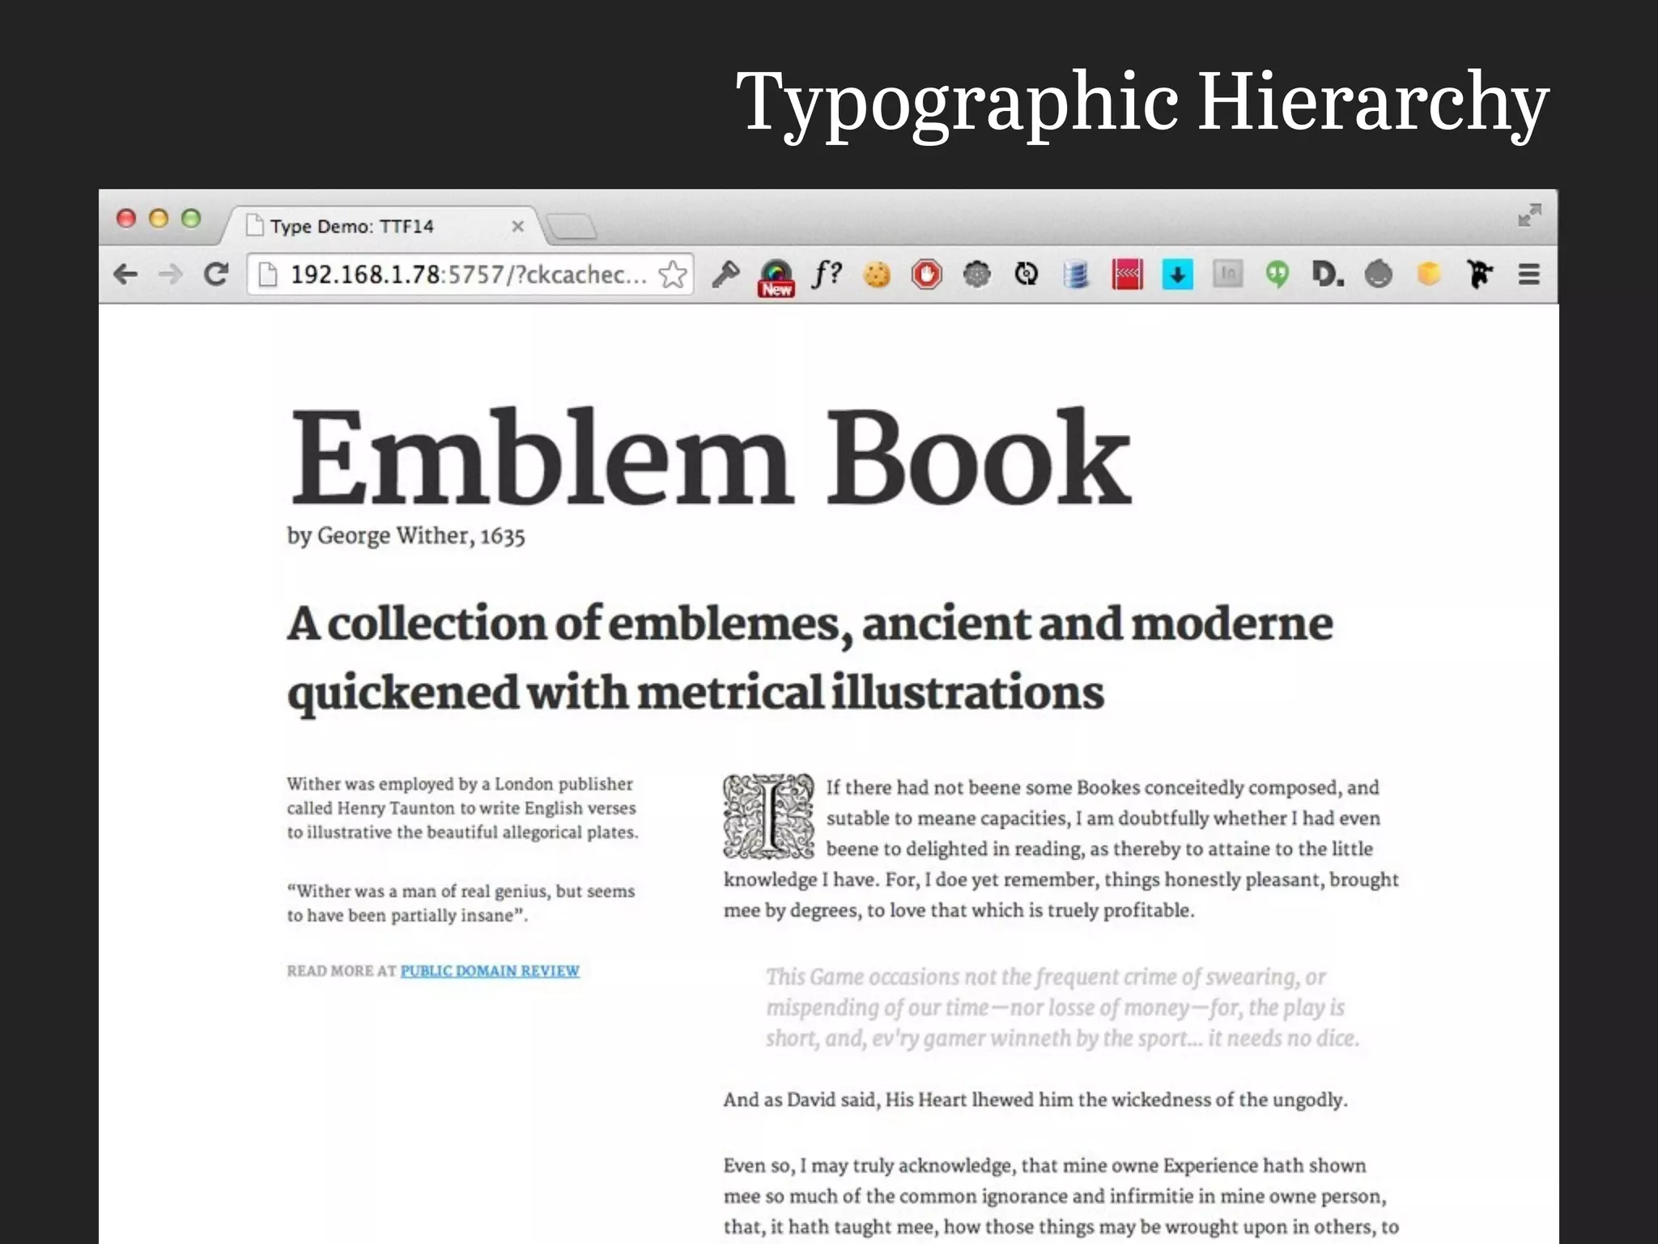Click the gray italic quote 'This Game occasions'
The height and width of the screenshot is (1244, 1658).
point(1062,1008)
